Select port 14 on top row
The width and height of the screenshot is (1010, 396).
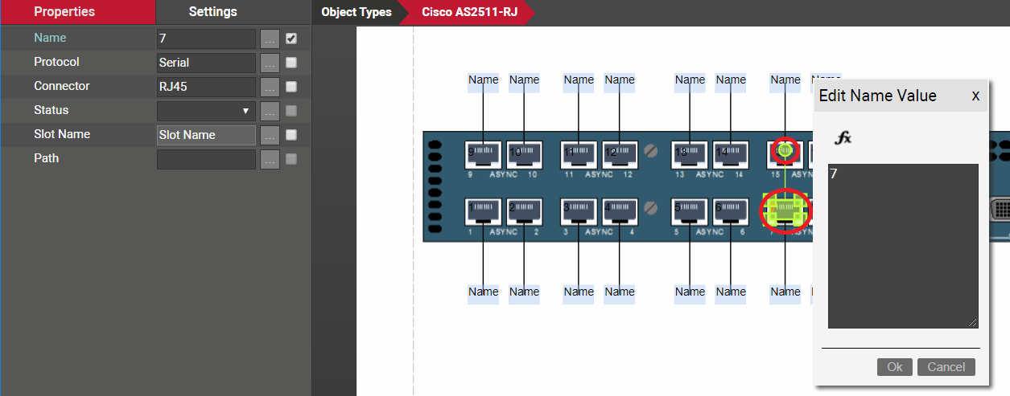(x=730, y=153)
